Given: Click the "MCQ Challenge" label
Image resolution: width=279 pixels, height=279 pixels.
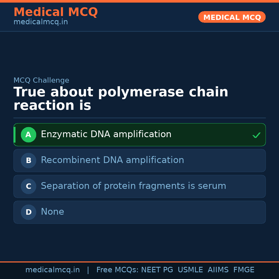Looking at the screenshot, I should pos(41,80).
